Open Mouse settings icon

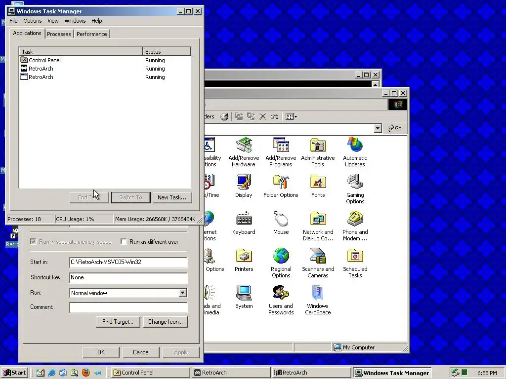(281, 223)
